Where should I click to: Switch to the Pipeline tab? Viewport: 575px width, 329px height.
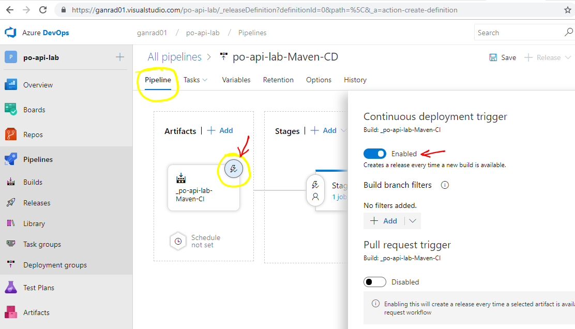click(158, 80)
